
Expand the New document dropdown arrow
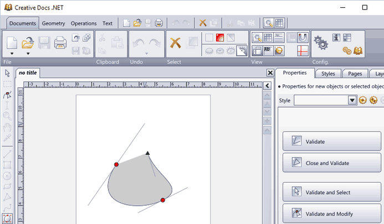pos(12,53)
